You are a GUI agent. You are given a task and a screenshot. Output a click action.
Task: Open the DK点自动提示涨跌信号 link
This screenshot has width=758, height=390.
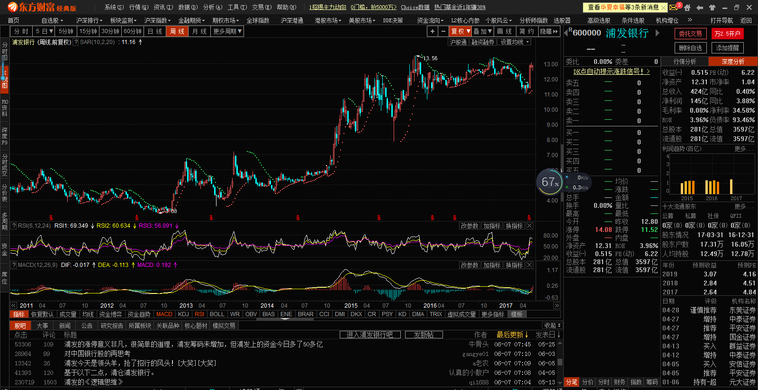point(612,71)
